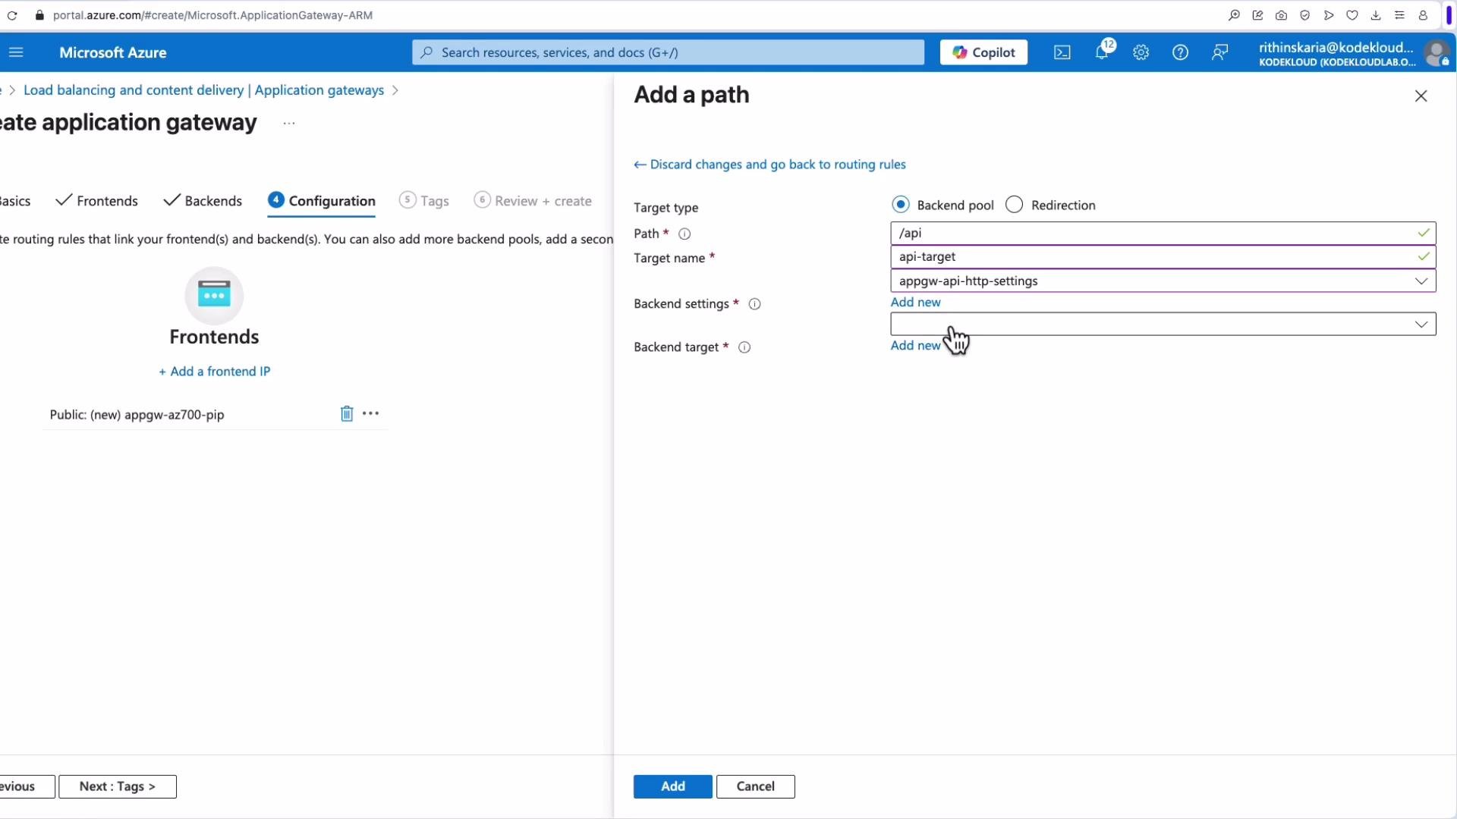This screenshot has width=1457, height=819.
Task: Go to the Tags tab
Action: [x=424, y=201]
